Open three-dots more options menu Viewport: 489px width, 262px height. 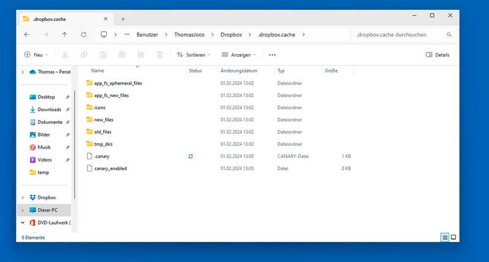point(272,55)
